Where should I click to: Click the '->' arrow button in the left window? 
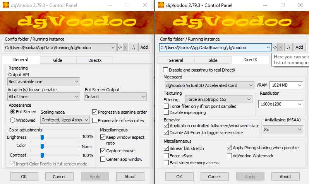click(119, 47)
